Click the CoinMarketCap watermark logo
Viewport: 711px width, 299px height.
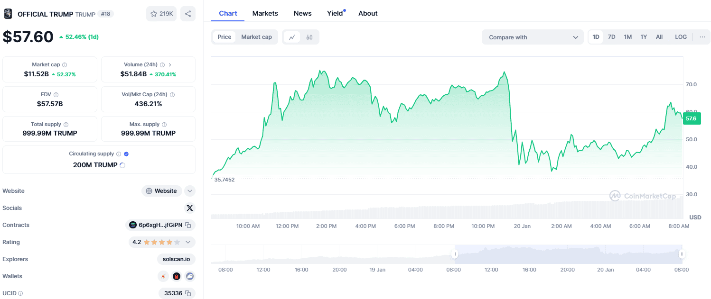[643, 195]
